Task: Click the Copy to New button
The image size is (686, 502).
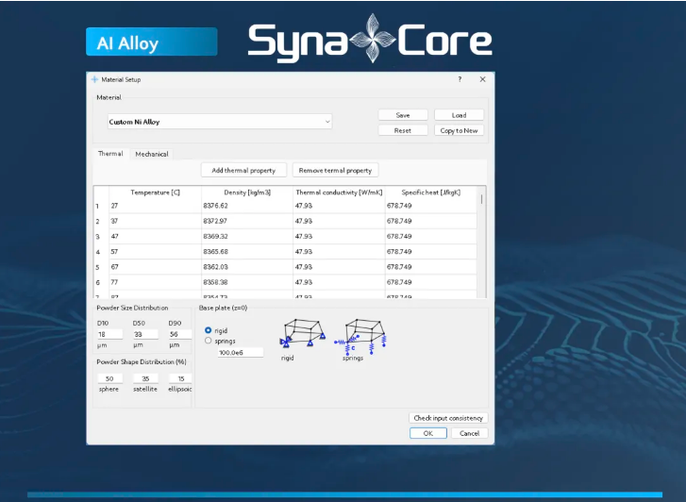Action: tap(459, 130)
